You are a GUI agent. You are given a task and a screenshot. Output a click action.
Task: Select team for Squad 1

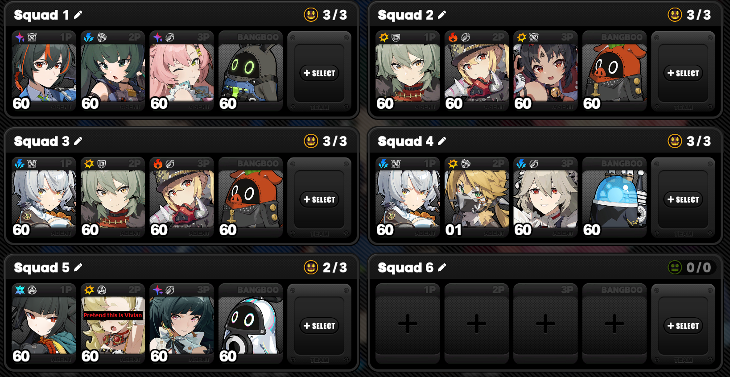[x=319, y=73]
